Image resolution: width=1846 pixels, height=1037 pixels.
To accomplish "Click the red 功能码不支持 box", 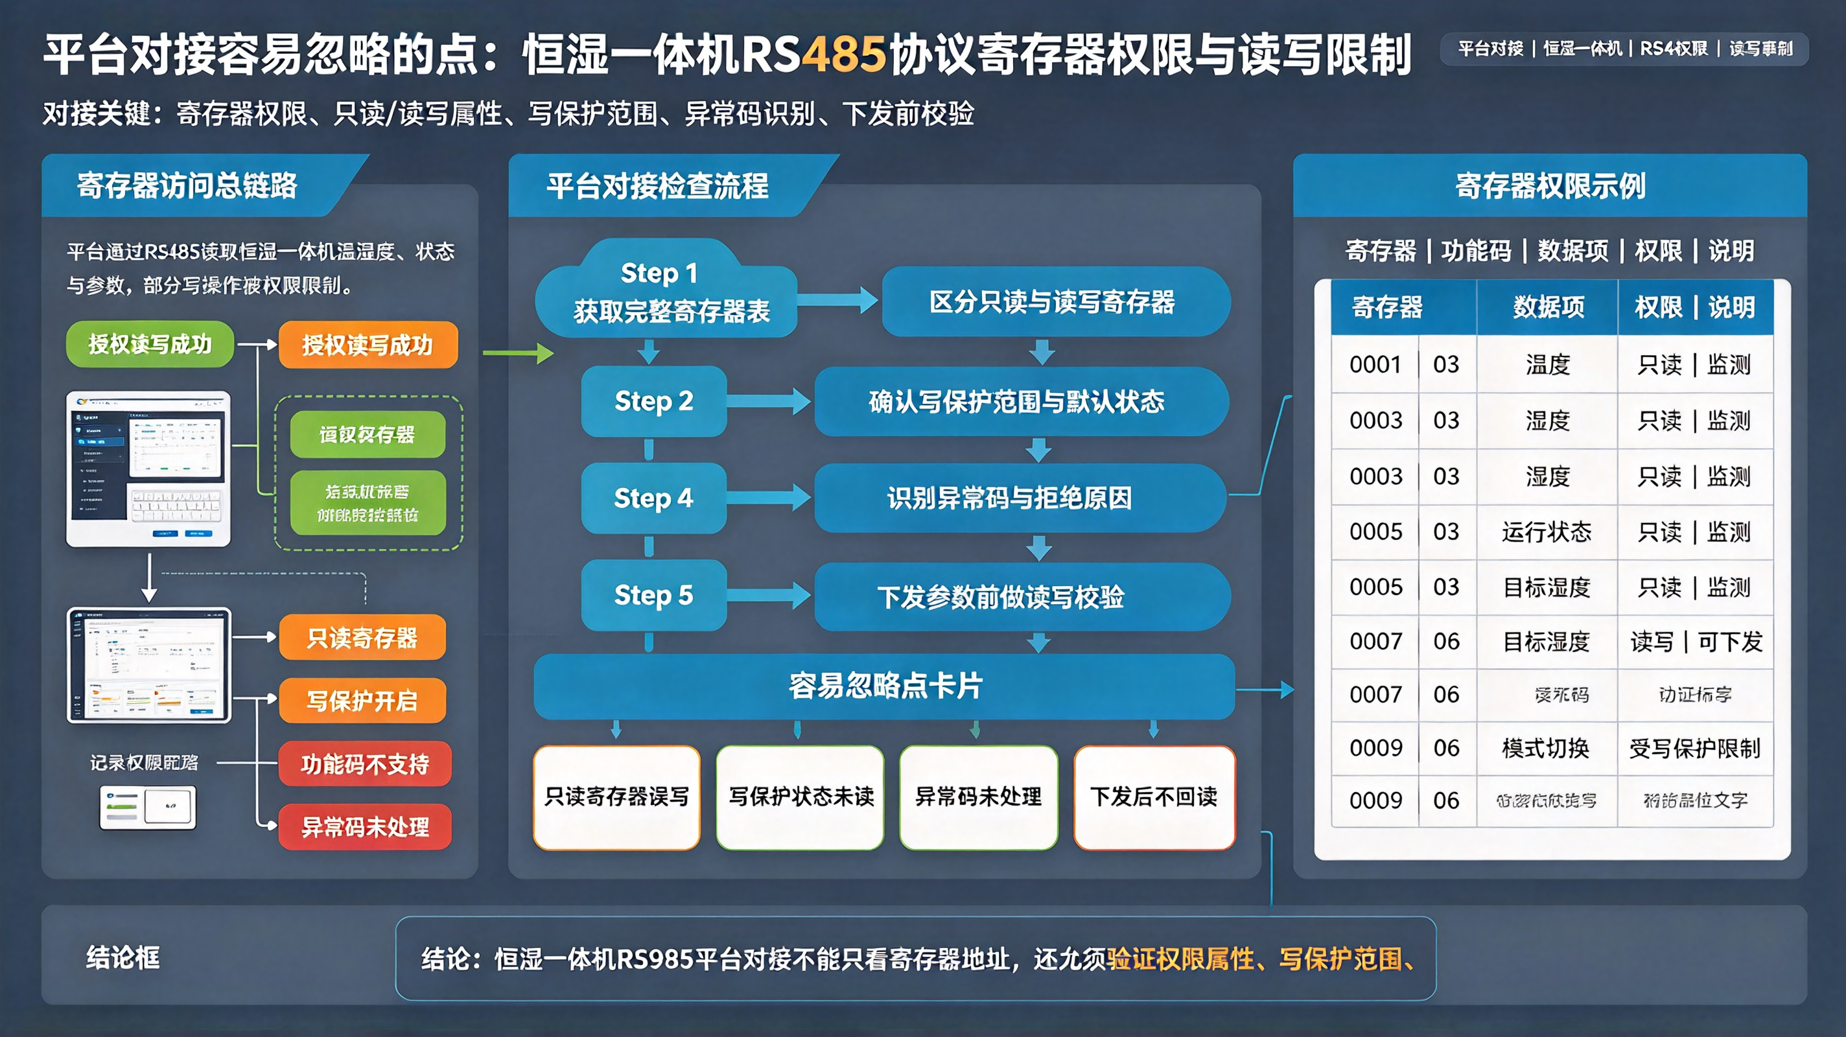I will (365, 764).
